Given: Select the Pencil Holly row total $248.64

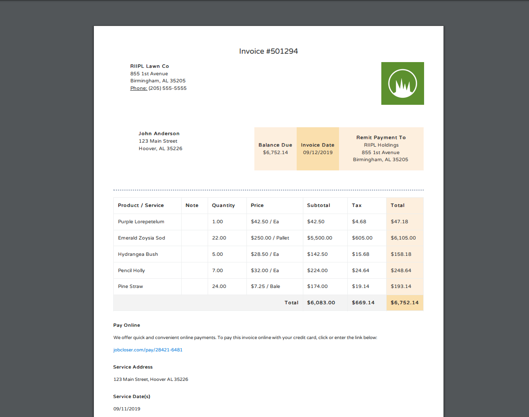Looking at the screenshot, I should [x=400, y=270].
